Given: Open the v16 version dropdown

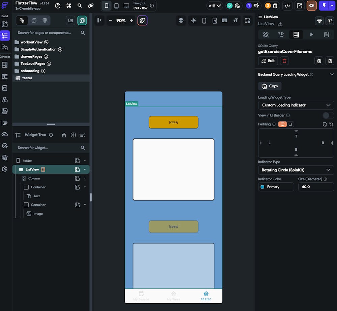Looking at the screenshot, I should tap(215, 6).
